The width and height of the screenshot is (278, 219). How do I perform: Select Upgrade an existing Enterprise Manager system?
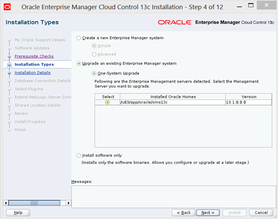point(79,64)
